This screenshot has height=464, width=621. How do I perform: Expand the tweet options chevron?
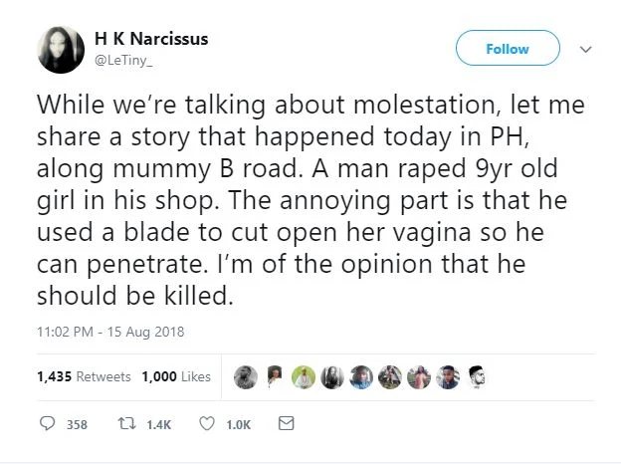[586, 49]
